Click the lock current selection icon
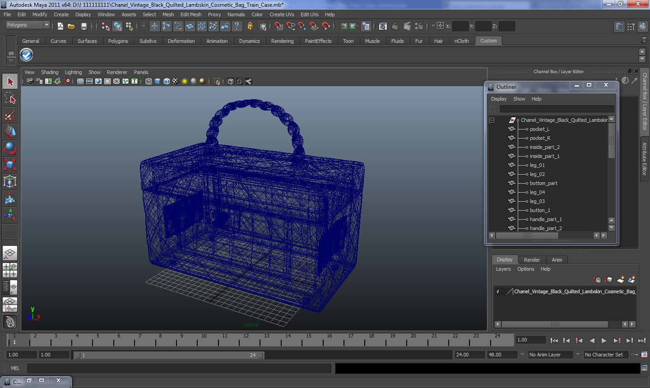This screenshot has height=388, width=650. (250, 26)
